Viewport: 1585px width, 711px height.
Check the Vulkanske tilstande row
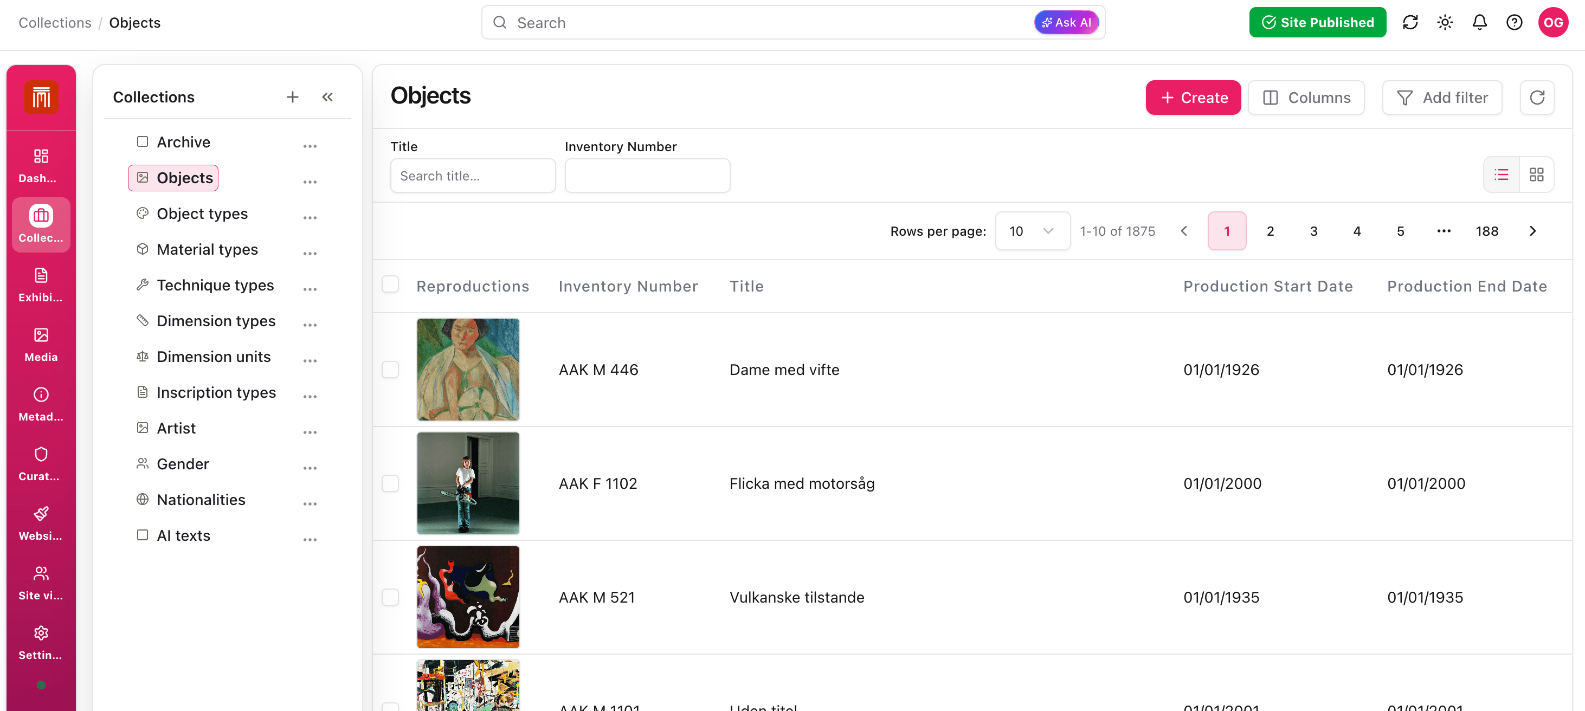[390, 597]
